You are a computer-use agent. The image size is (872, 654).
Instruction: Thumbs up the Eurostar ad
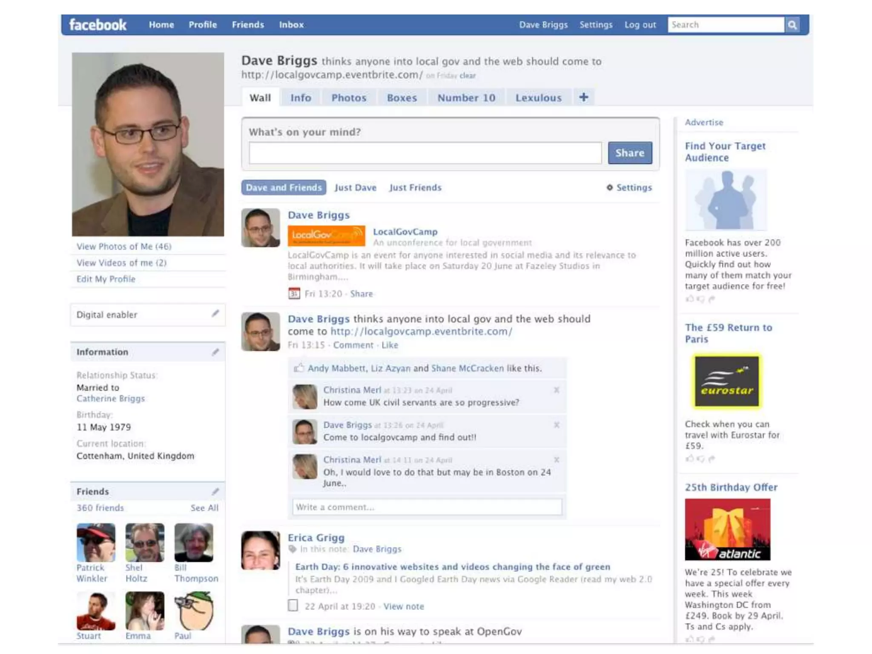[689, 459]
